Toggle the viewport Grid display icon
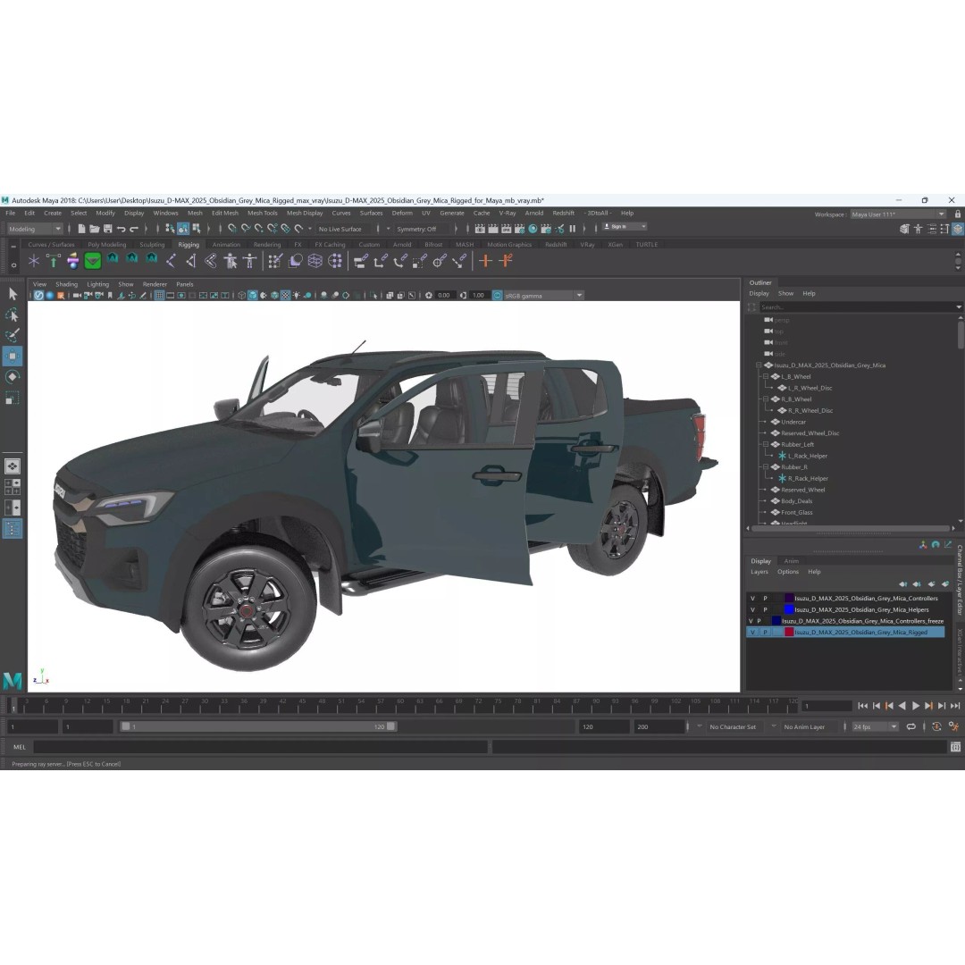The height and width of the screenshot is (965, 965). [159, 296]
